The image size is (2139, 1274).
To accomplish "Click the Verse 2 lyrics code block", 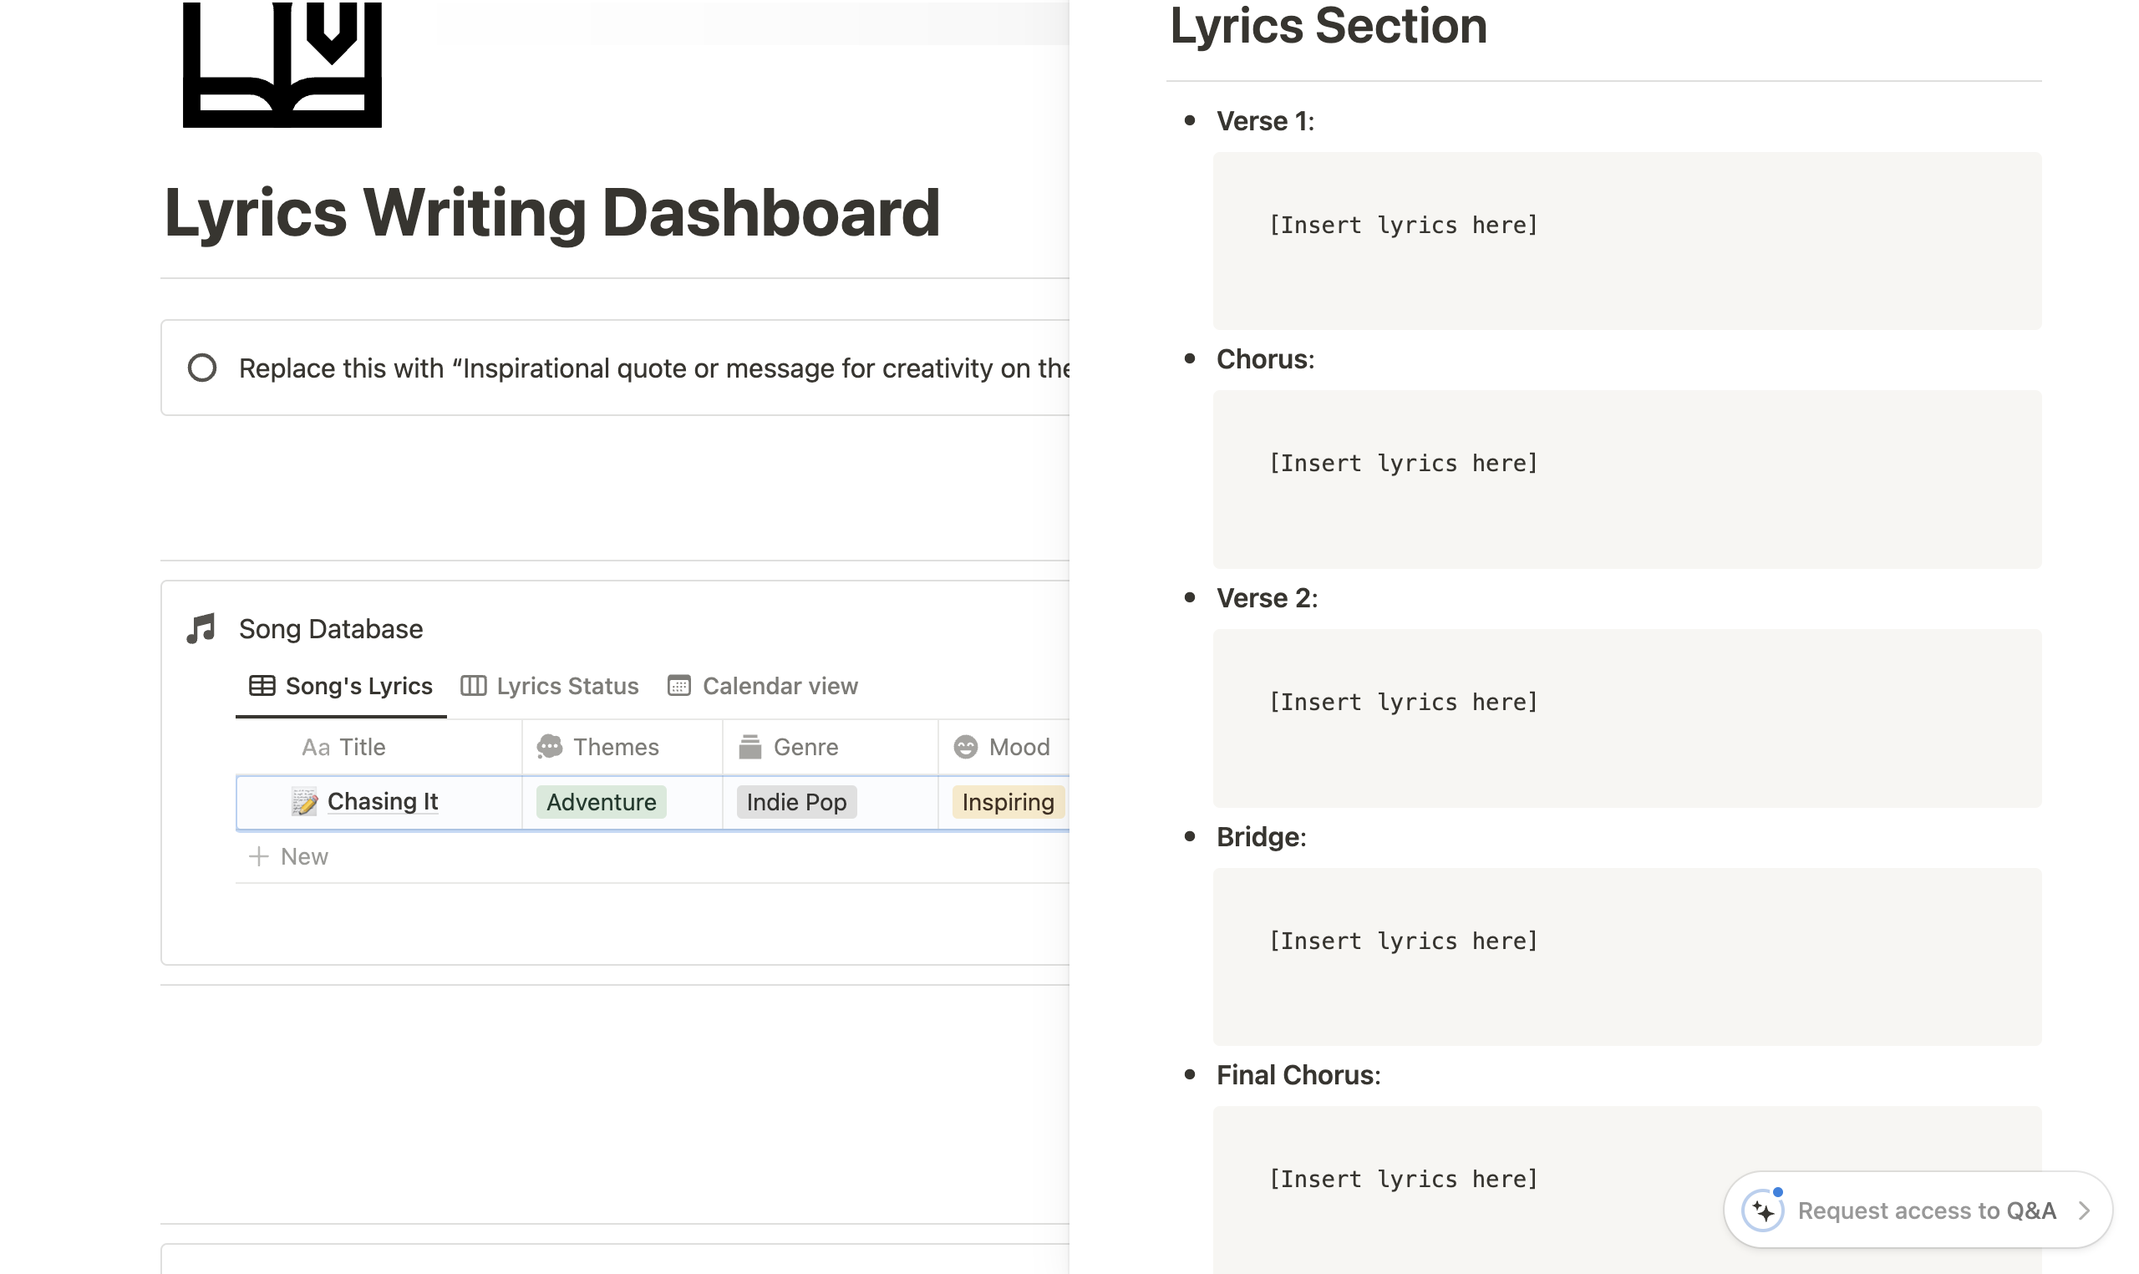I will coord(1627,718).
